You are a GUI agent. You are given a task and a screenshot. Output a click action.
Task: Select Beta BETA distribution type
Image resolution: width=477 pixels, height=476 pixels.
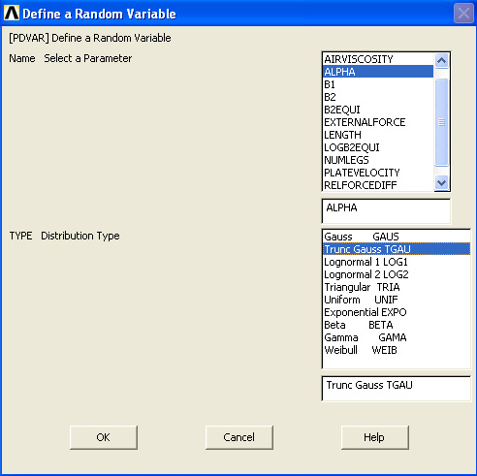pos(397,325)
